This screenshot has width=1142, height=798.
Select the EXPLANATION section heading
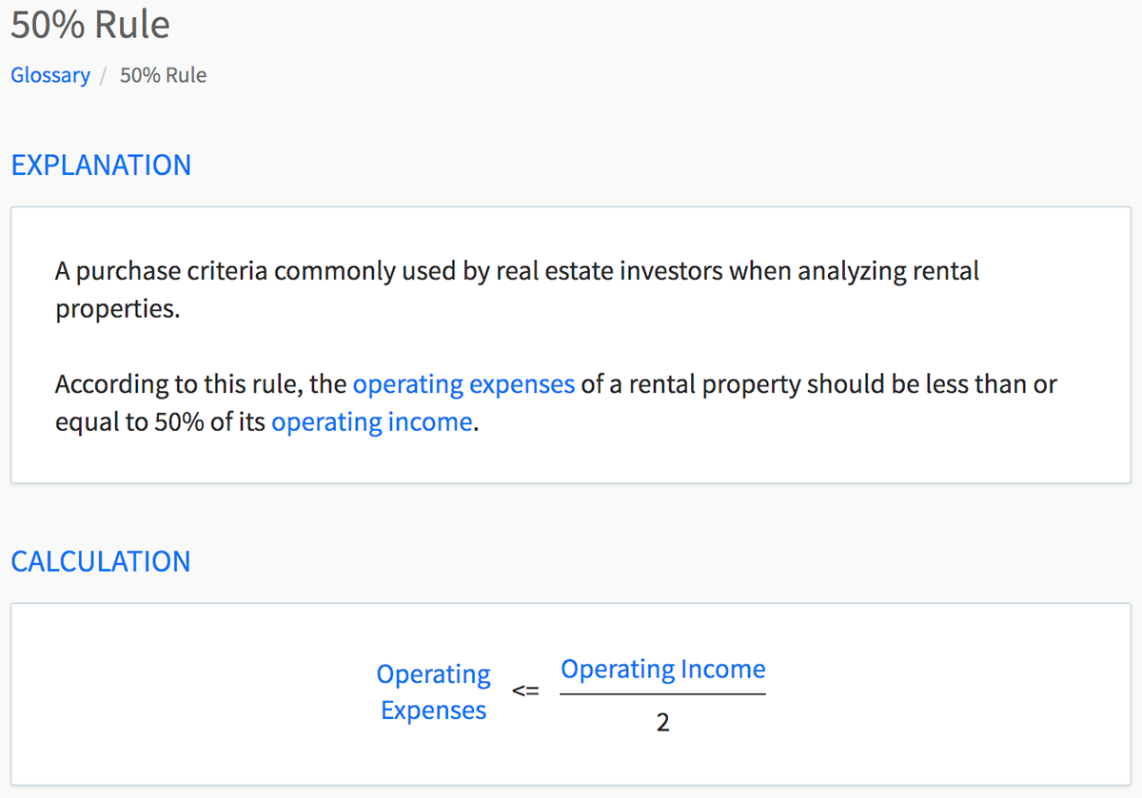tap(101, 165)
